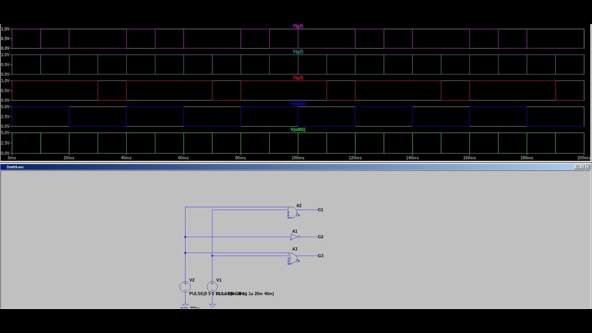592x333 pixels.
Task: Select the G2 net label
Action: tap(321, 237)
